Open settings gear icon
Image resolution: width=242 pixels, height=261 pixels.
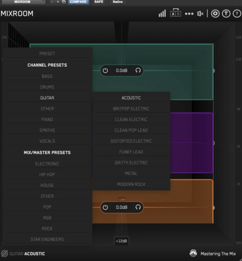(215, 13)
